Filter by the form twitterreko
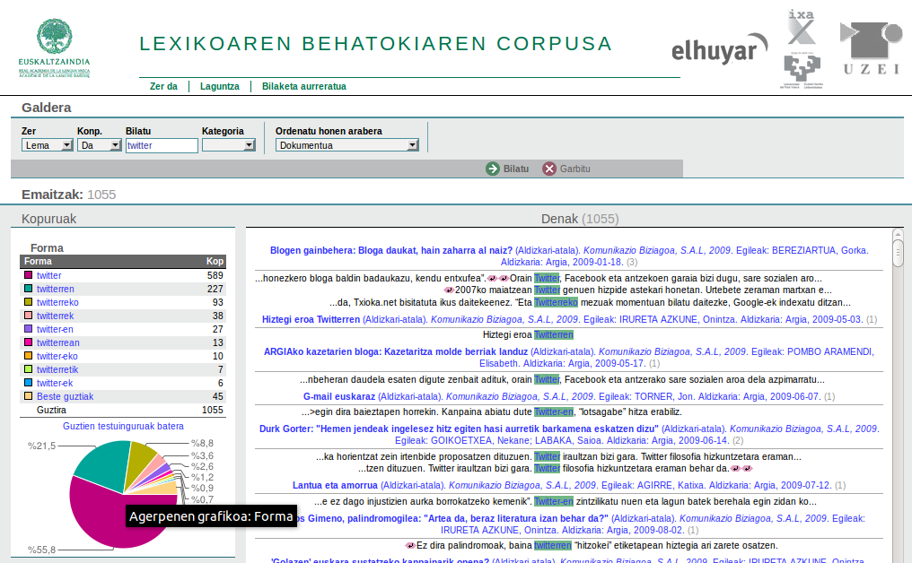Screen dimensions: 912x563 point(57,302)
